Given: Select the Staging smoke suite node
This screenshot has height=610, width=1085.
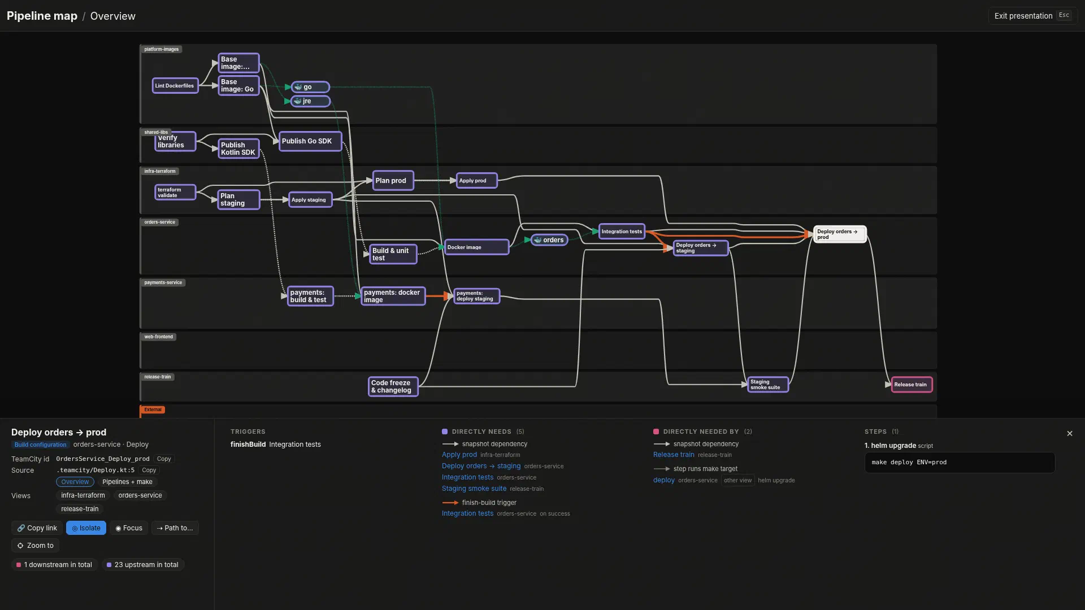Looking at the screenshot, I should [768, 385].
